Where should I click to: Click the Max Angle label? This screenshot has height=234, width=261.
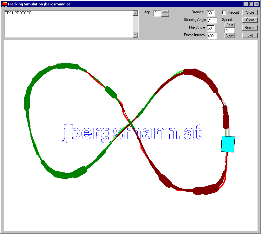click(197, 27)
